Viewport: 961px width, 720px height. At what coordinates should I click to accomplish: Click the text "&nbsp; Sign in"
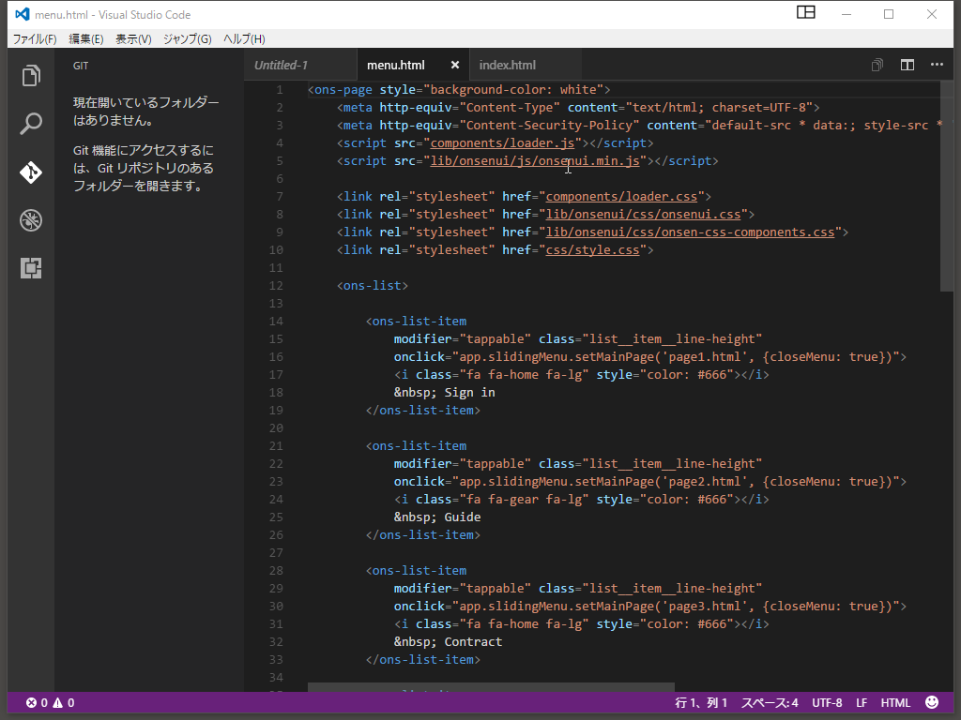tap(444, 393)
